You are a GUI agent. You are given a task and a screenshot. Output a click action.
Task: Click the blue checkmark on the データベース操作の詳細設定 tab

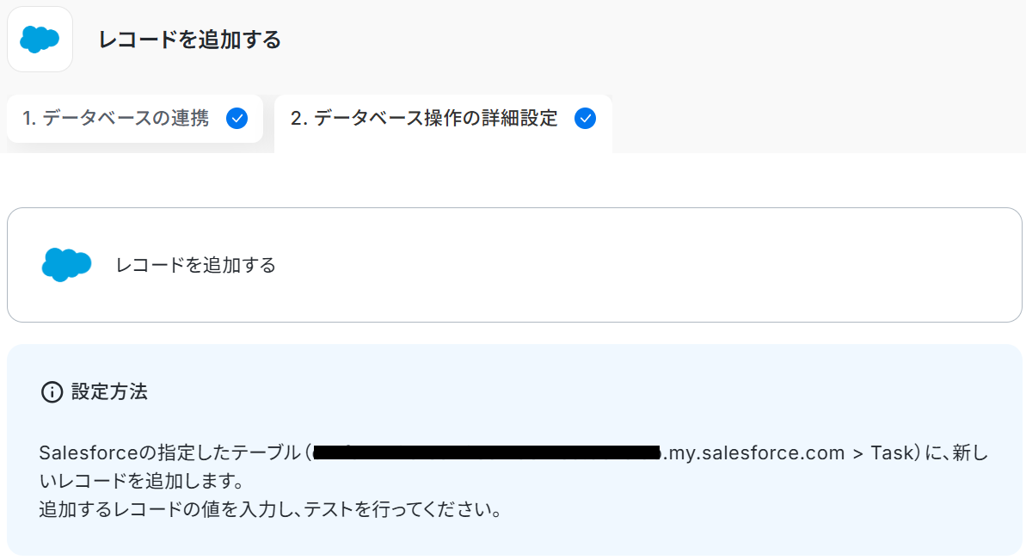click(x=585, y=119)
